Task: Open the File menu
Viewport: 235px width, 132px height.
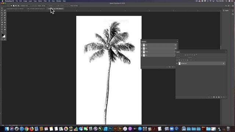Action: [17, 1]
